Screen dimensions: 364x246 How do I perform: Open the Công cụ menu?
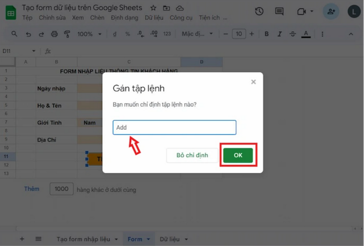point(181,18)
